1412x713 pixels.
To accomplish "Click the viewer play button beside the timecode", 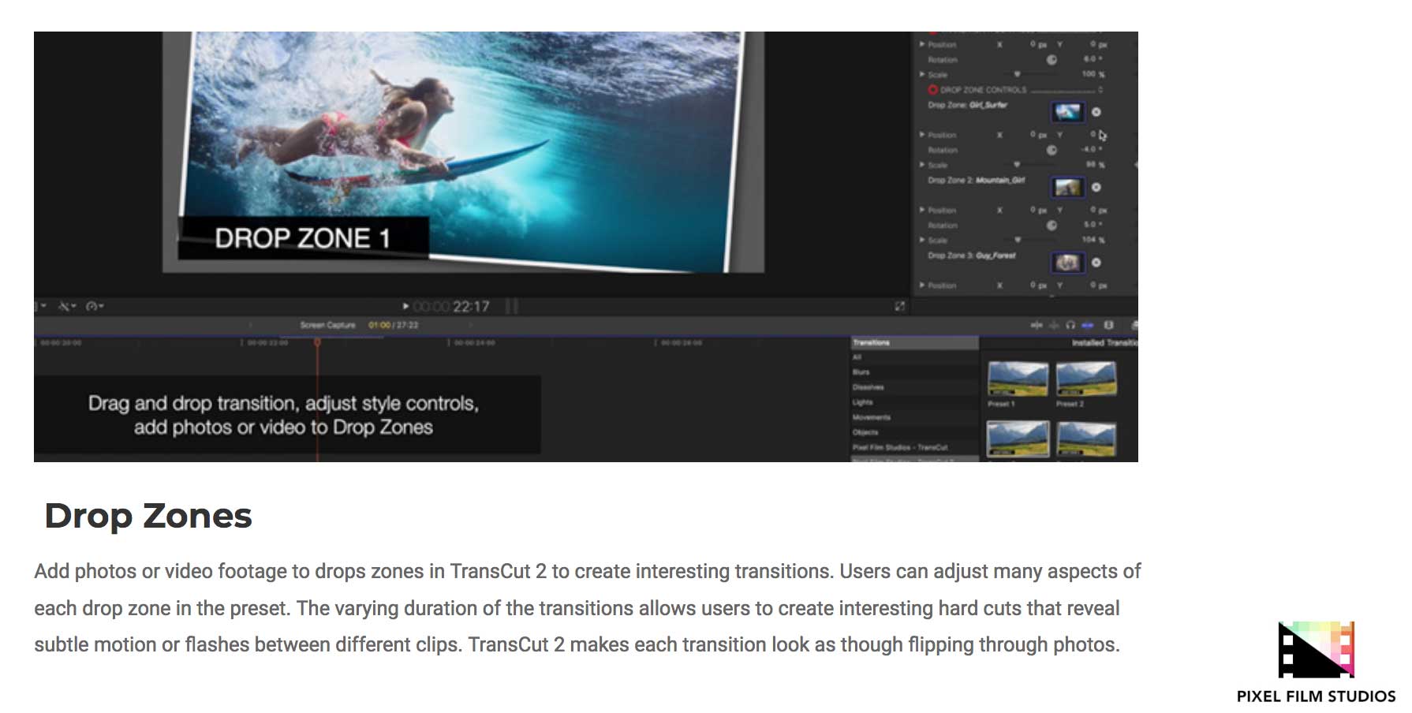I will [405, 306].
